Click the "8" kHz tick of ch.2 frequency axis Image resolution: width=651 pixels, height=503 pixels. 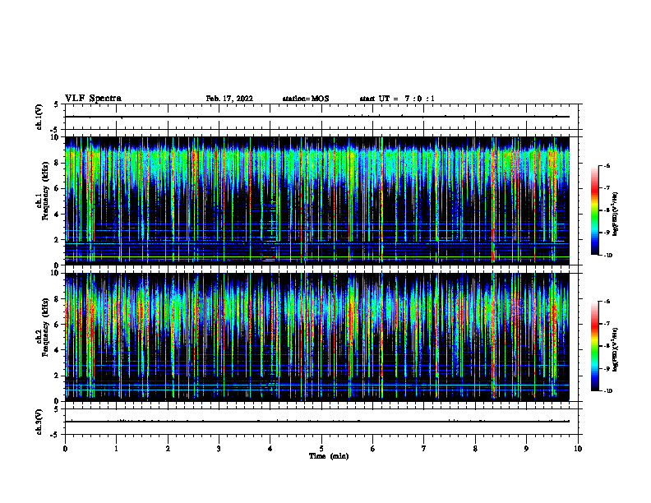[x=58, y=299]
